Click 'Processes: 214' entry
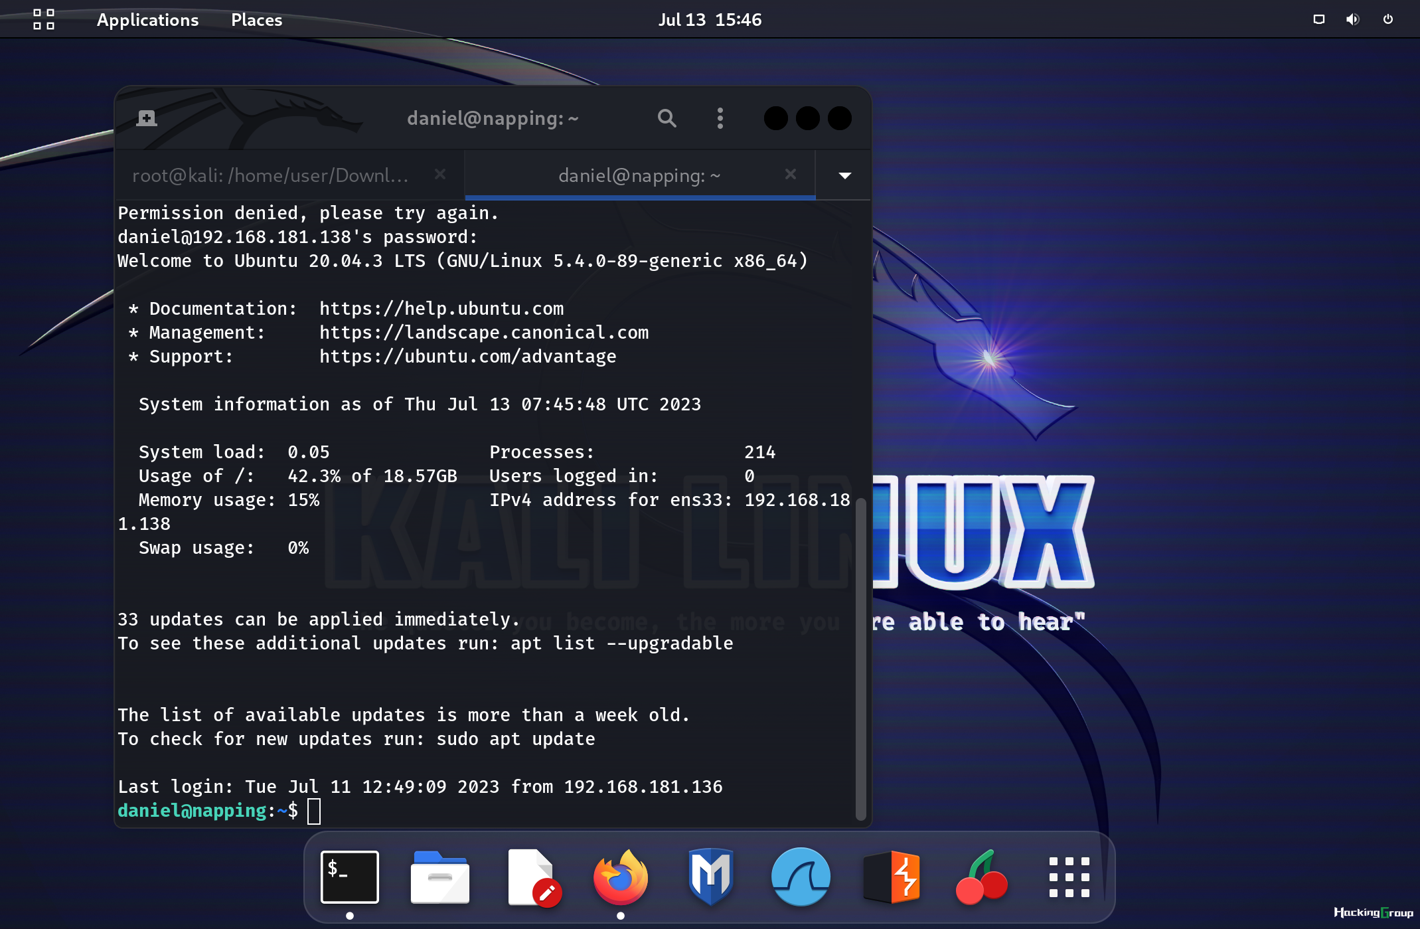Image resolution: width=1420 pixels, height=929 pixels. tap(633, 452)
